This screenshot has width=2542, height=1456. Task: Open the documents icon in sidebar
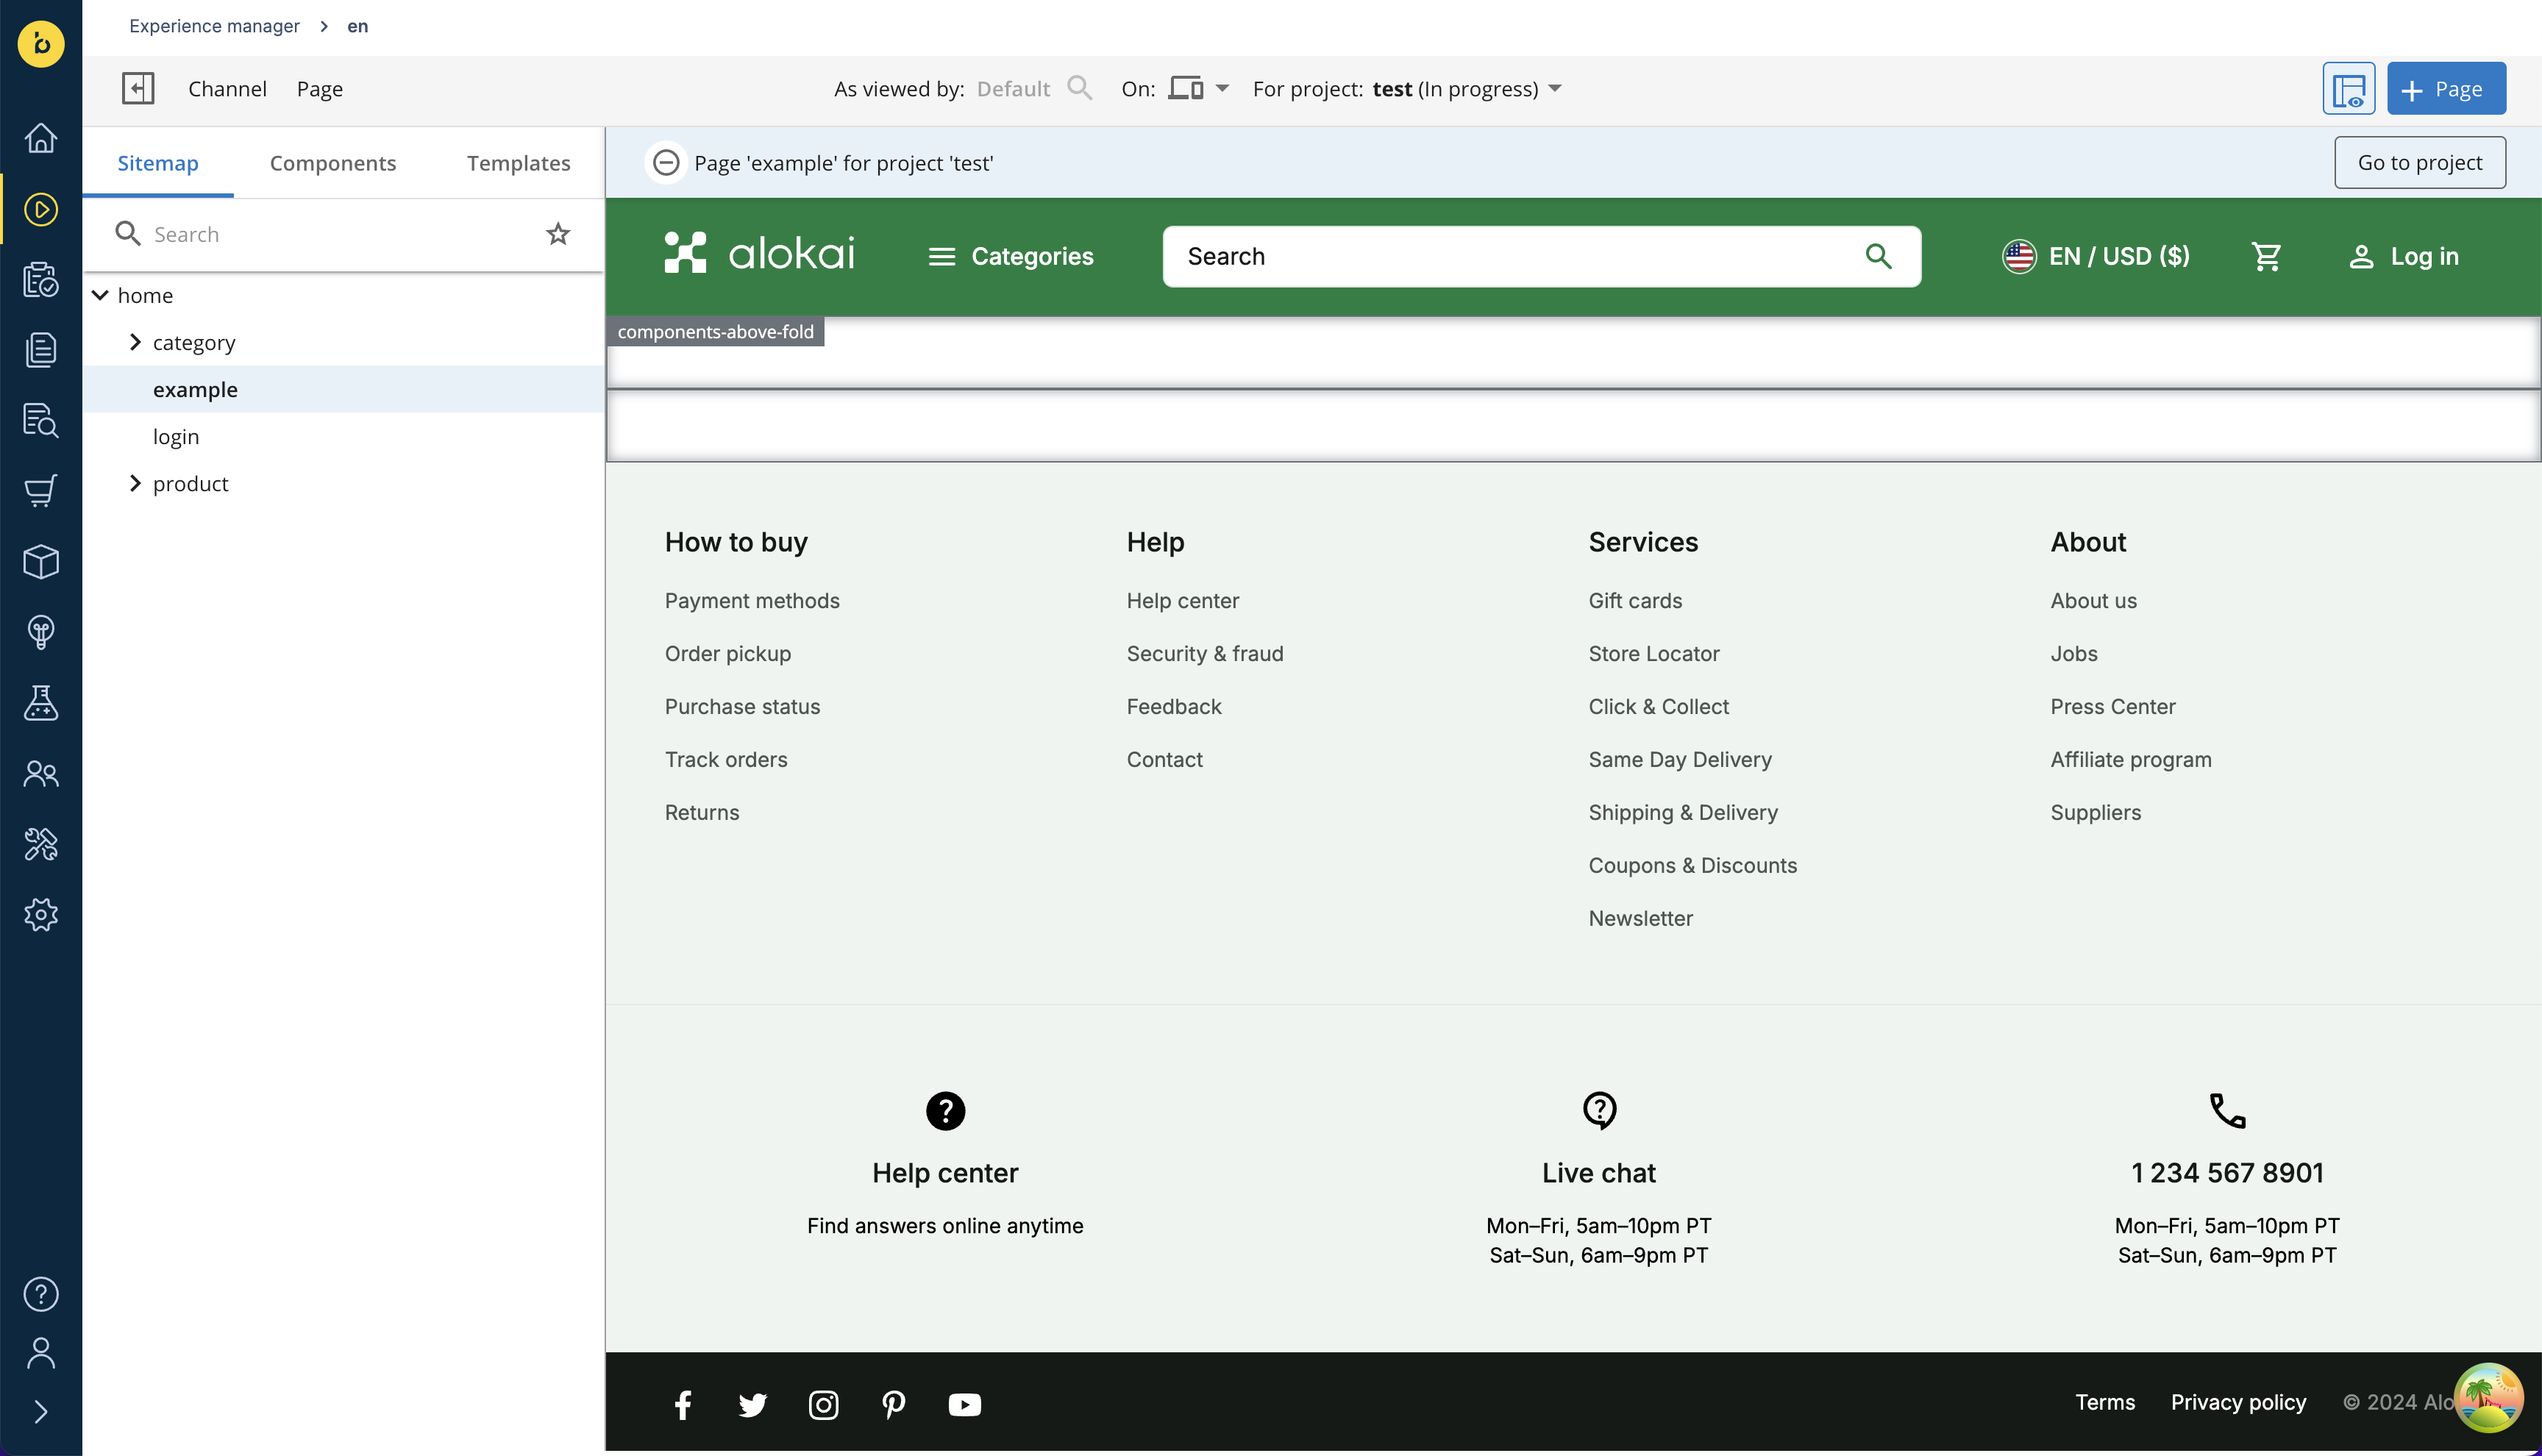tap(41, 350)
